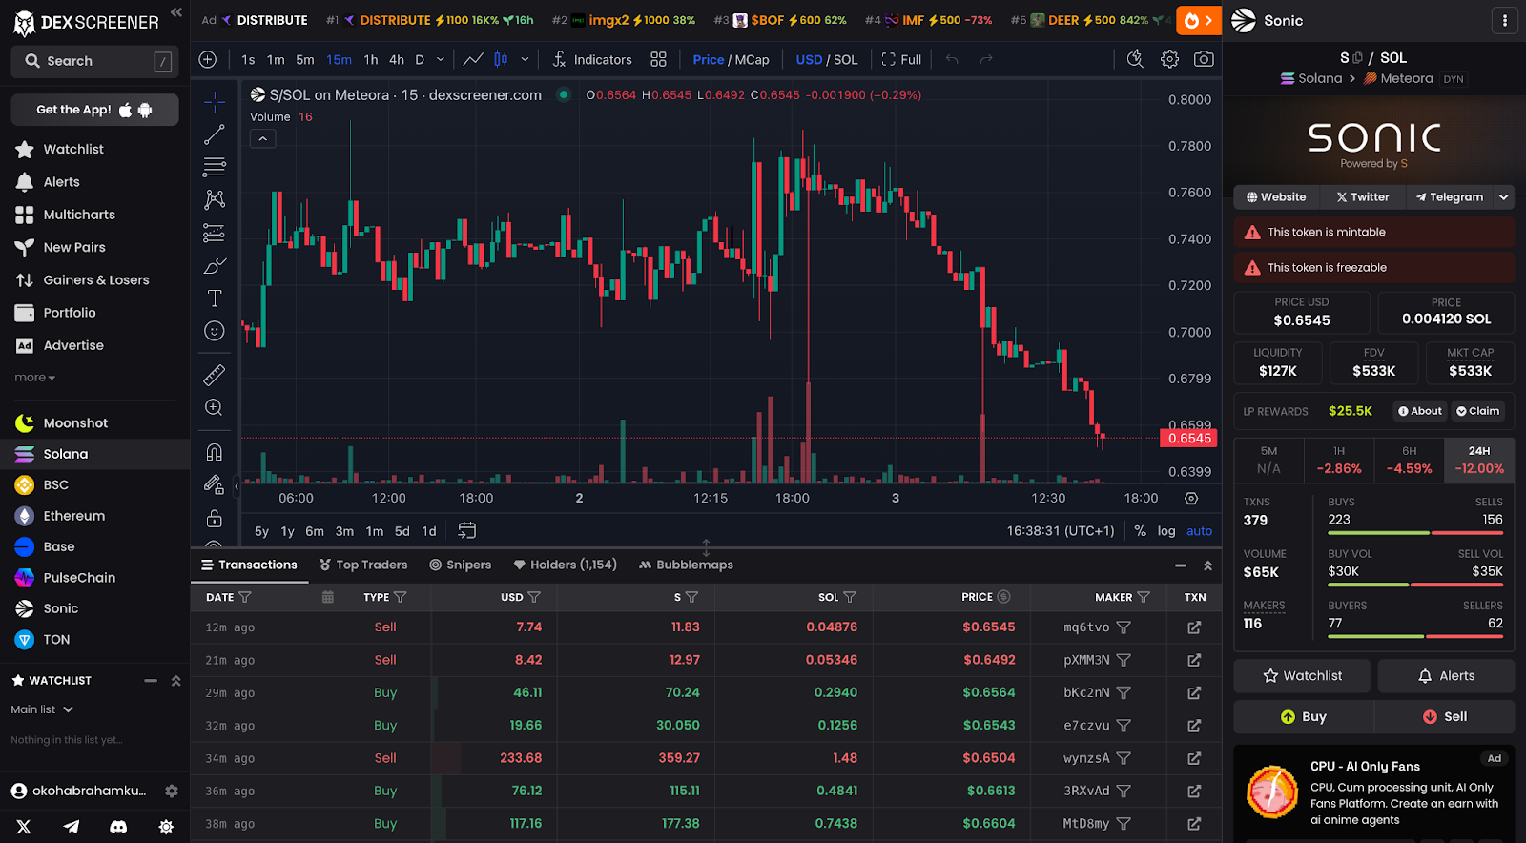Image resolution: width=1526 pixels, height=843 pixels.
Task: Select the ruler measure tool
Action: (215, 375)
